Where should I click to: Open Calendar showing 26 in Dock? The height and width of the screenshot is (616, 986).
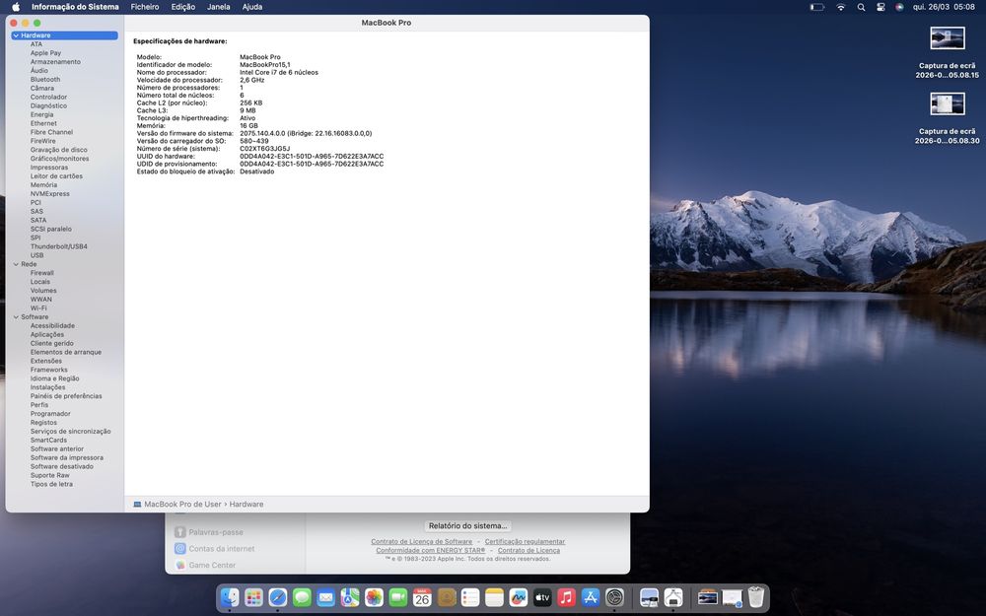click(422, 597)
